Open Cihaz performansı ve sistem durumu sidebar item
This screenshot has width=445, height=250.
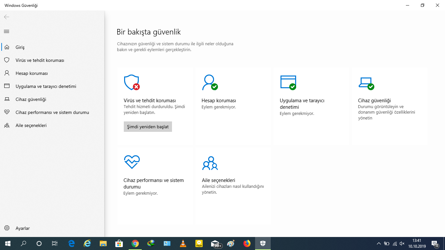(52, 112)
